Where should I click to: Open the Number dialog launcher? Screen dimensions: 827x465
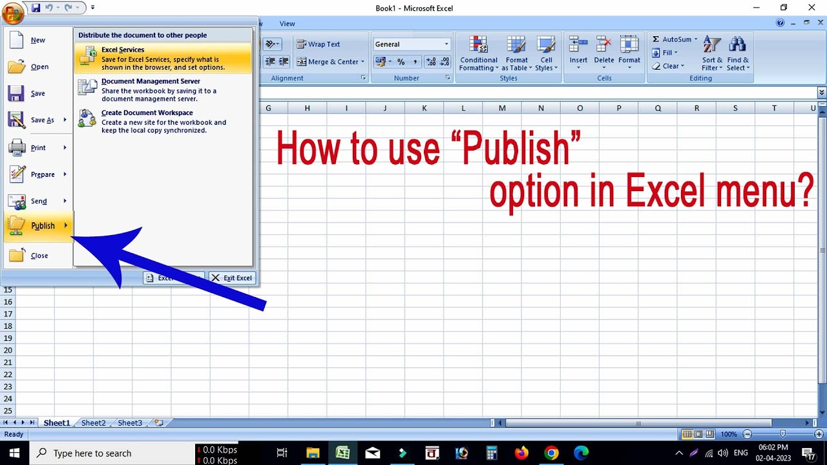tap(448, 78)
